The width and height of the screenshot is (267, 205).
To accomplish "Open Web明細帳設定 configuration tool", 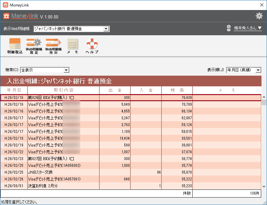I will coord(33,45).
